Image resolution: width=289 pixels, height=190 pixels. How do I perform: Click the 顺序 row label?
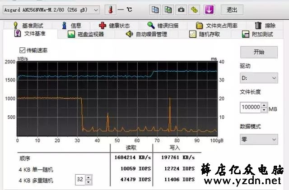[x=25, y=158]
